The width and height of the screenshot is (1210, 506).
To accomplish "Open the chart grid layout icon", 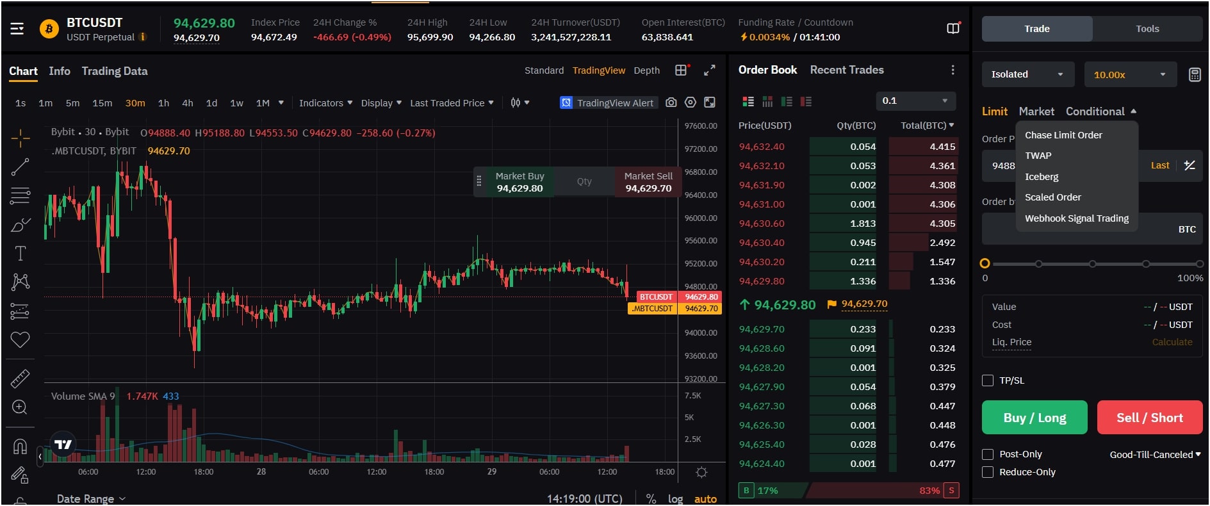I will click(682, 70).
